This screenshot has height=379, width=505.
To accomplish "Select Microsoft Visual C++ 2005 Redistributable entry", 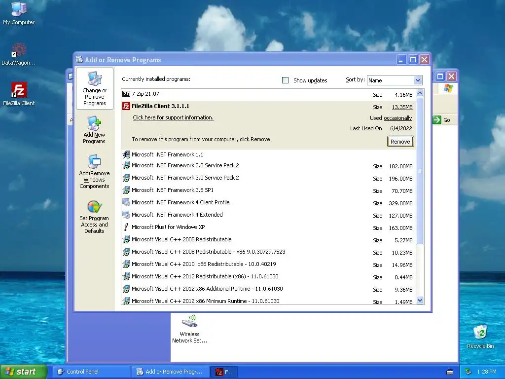I will (x=269, y=240).
